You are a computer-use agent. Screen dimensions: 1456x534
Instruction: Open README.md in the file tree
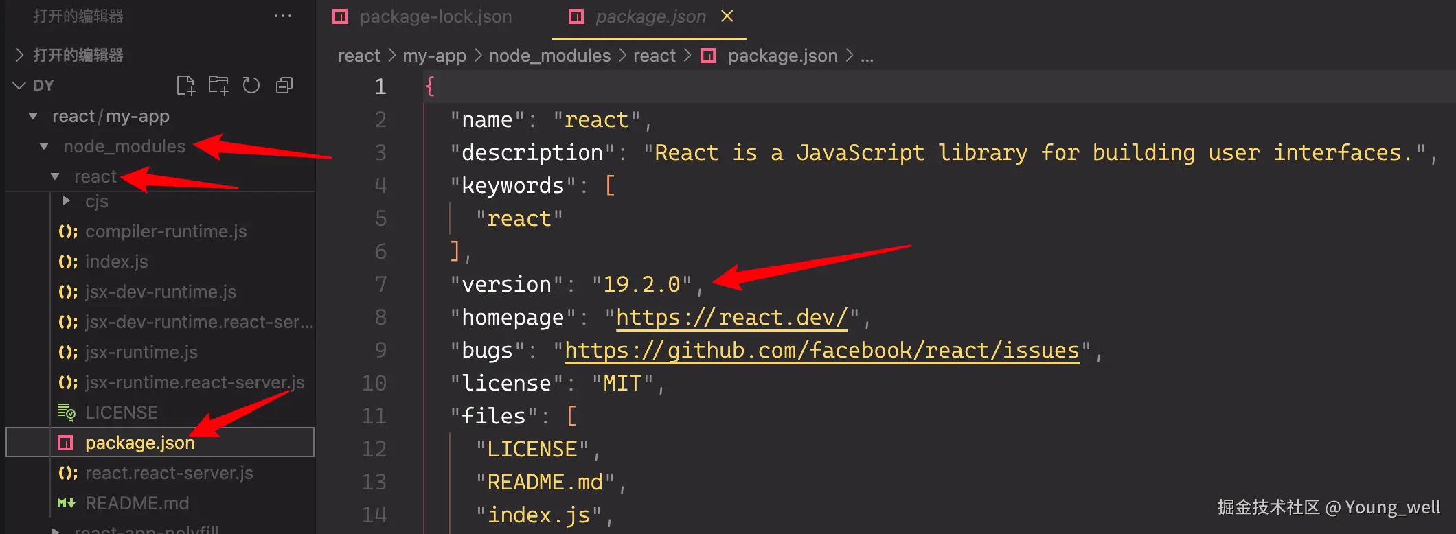pos(137,503)
